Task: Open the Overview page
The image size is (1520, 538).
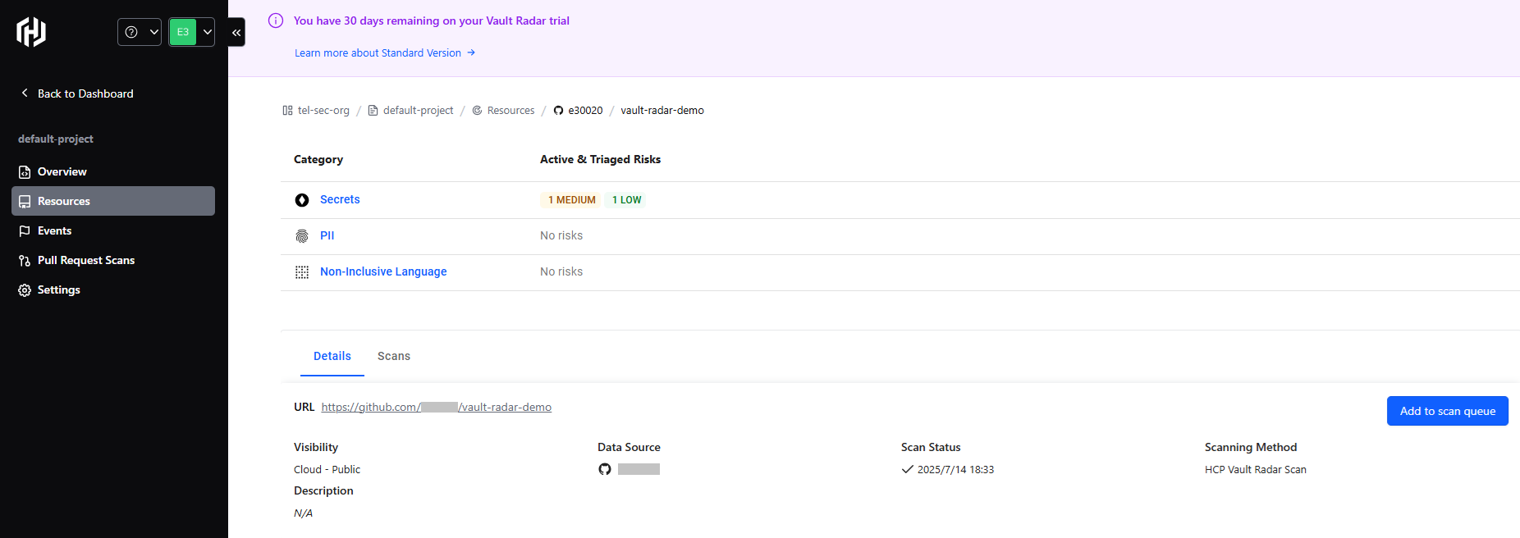Action: coord(113,171)
